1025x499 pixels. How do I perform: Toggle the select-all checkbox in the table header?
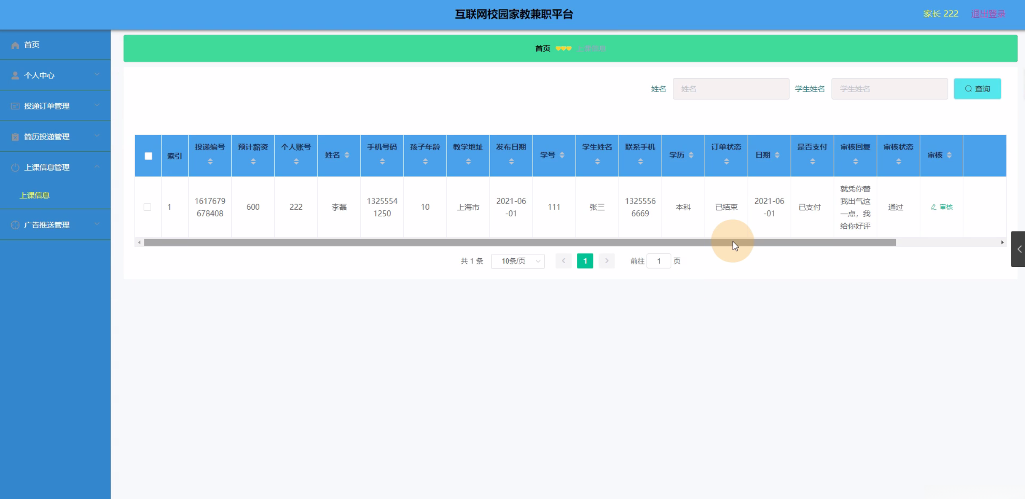pyautogui.click(x=148, y=156)
